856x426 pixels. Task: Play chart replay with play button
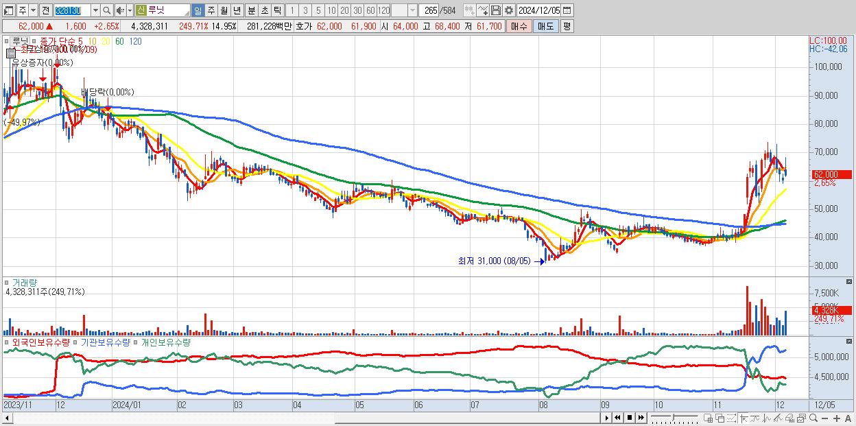coord(607,418)
